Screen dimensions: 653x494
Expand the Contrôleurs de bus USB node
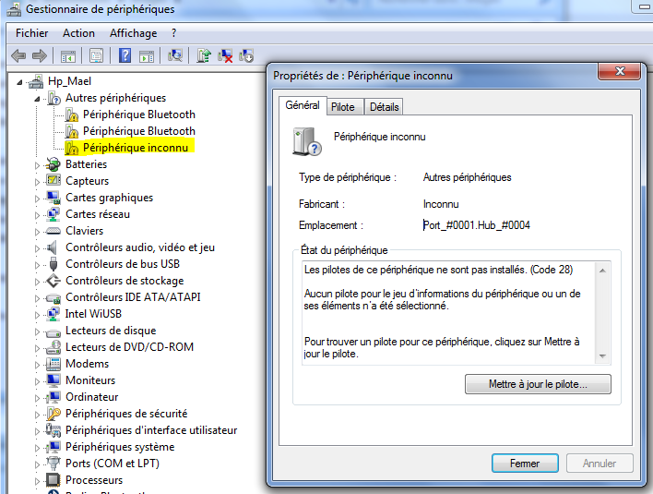(x=38, y=264)
